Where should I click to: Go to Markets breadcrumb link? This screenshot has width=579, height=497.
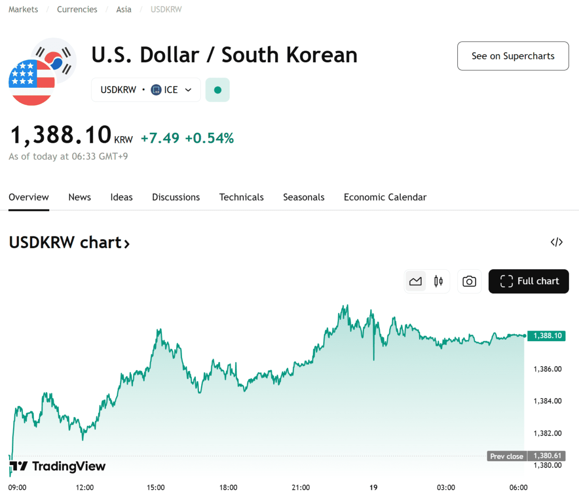(23, 9)
